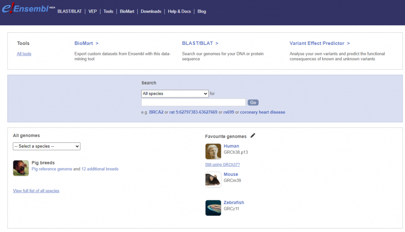Click the Still using GRCh37? link
Screen dimensions: 405x232
point(222,165)
